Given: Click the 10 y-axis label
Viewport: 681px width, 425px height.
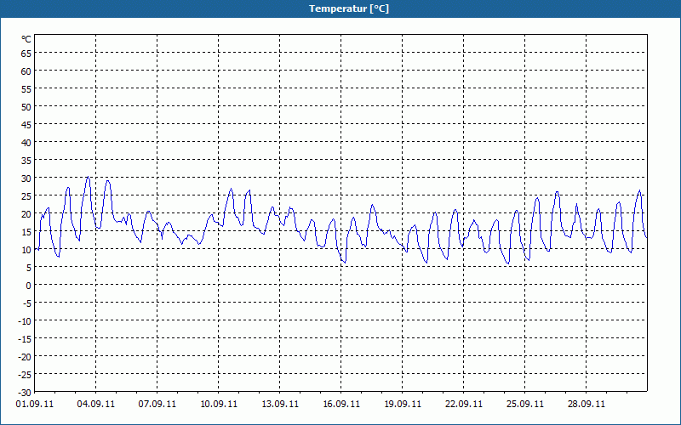Looking at the screenshot, I should (26, 249).
